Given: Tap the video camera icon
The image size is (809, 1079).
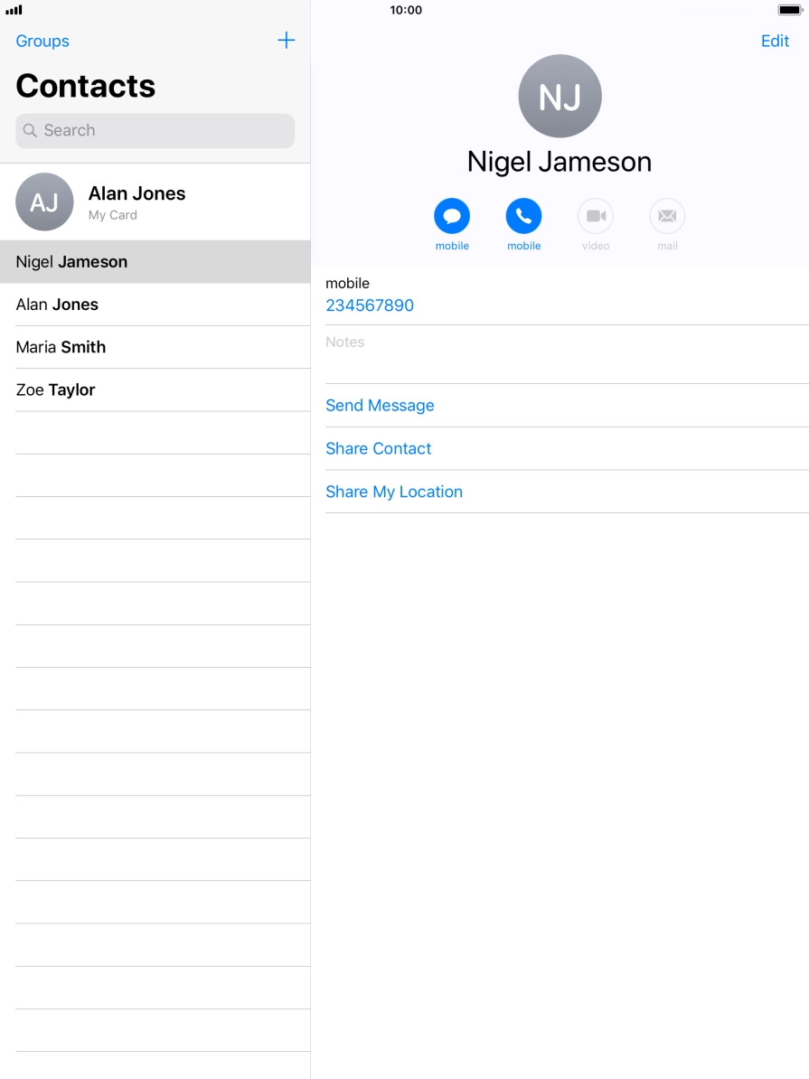Looking at the screenshot, I should pos(596,216).
